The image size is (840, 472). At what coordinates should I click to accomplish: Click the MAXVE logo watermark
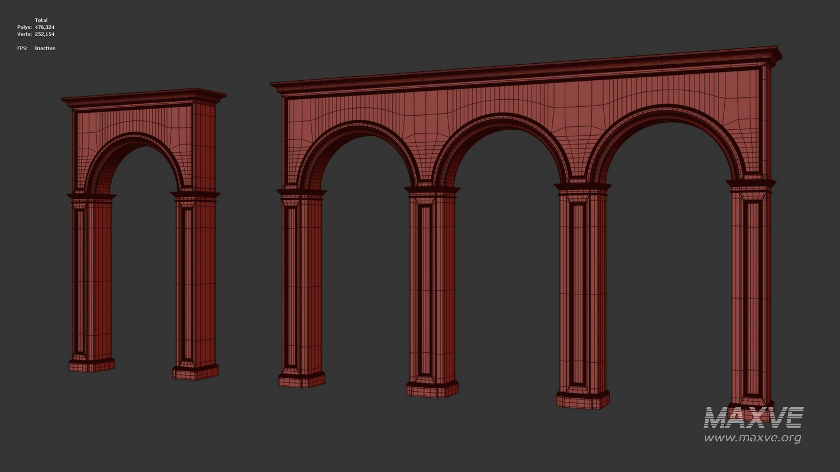(753, 418)
